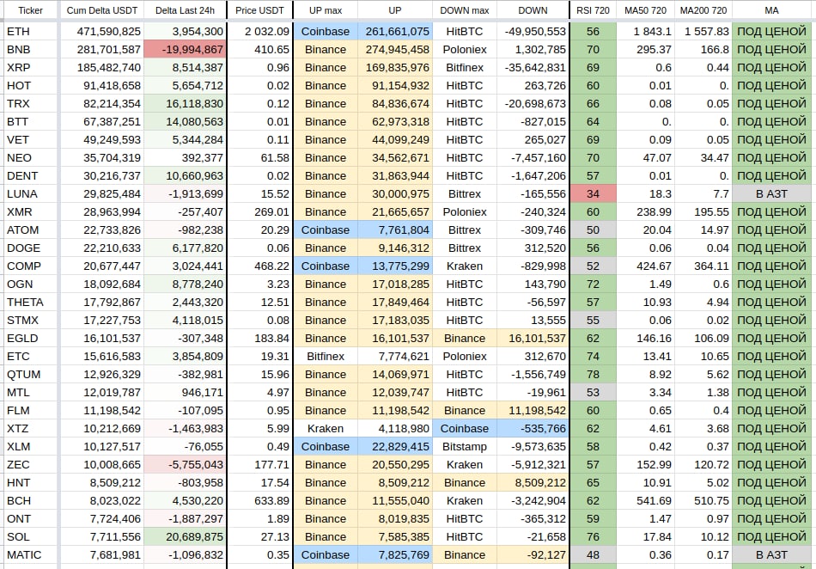Select SOL delta 20,689,875 cell
Viewport: 816px width, 569px height.
click(185, 536)
